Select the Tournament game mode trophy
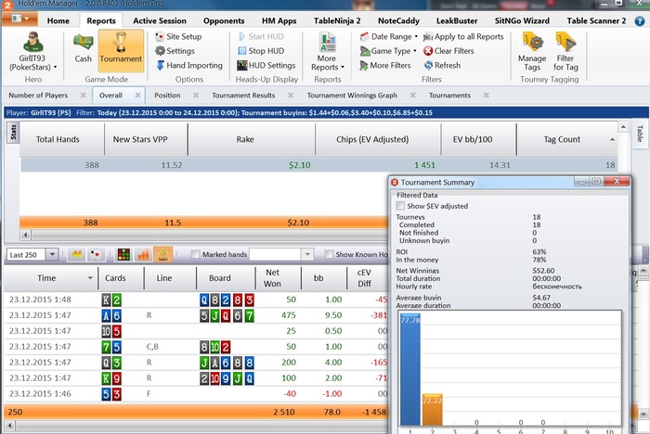Viewport: 650px width, 434px height. (x=121, y=48)
